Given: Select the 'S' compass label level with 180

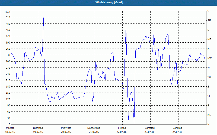Looking at the screenshot, I should 208,87.
